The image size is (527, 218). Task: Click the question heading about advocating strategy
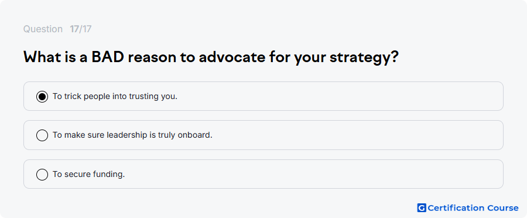pos(211,57)
